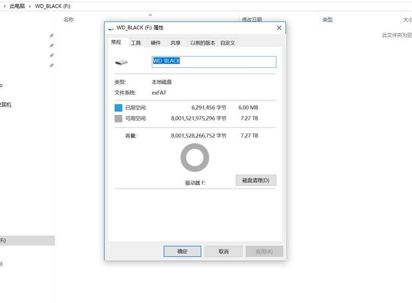Image resolution: width=412 pixels, height=303 pixels.
Task: Click the blue 已用空间 color square
Action: pos(118,108)
